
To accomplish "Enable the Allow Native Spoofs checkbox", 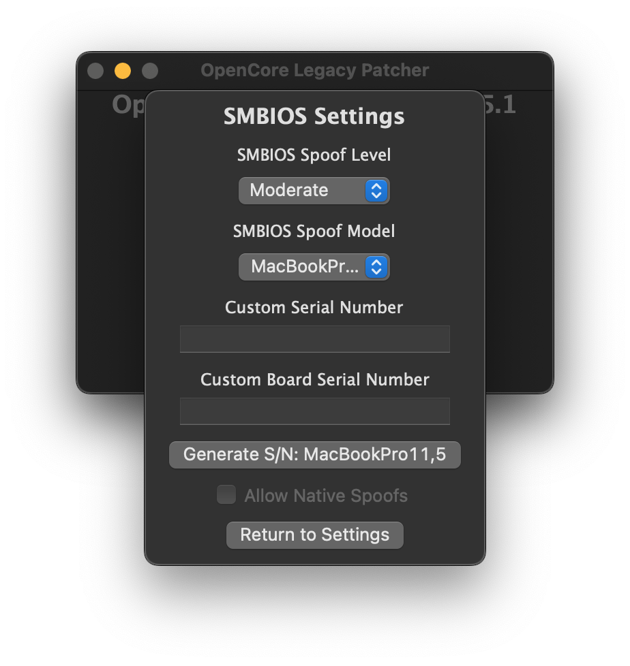I will pos(226,495).
